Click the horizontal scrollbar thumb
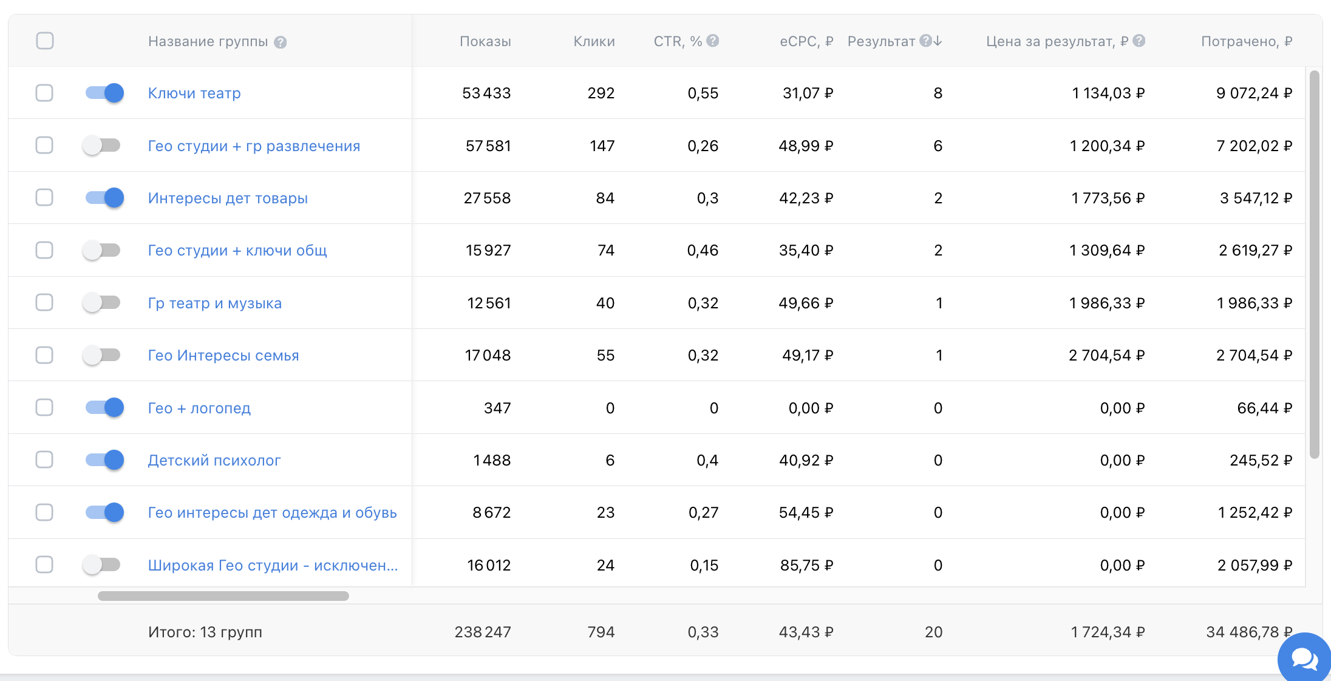Image resolution: width=1331 pixels, height=681 pixels. 223,596
